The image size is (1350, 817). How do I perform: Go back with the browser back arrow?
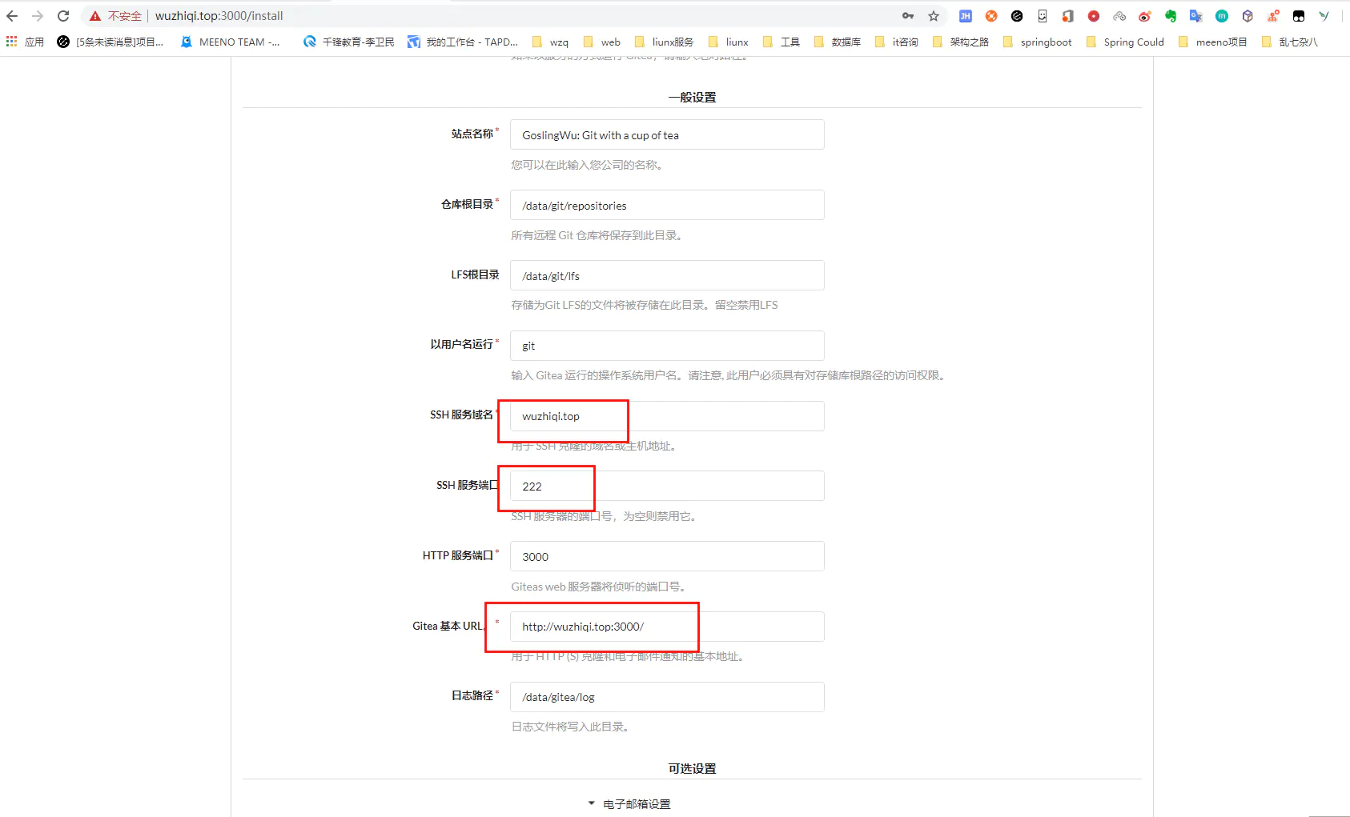tap(12, 16)
